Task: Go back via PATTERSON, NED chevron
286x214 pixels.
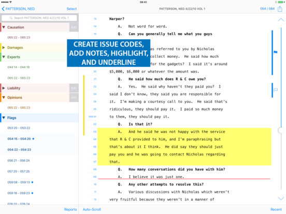Action: 18,9
